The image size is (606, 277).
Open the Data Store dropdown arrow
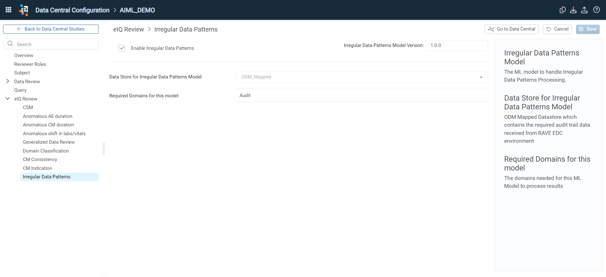[481, 77]
